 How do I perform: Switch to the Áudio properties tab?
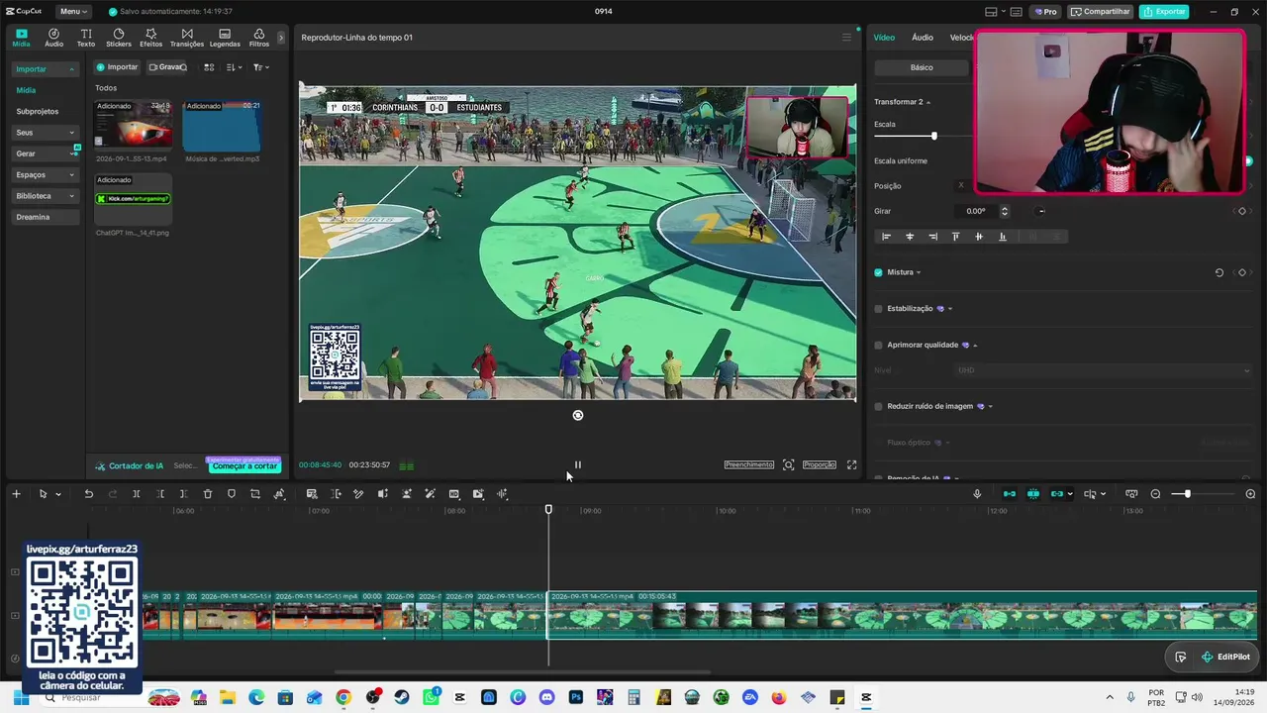pos(923,38)
